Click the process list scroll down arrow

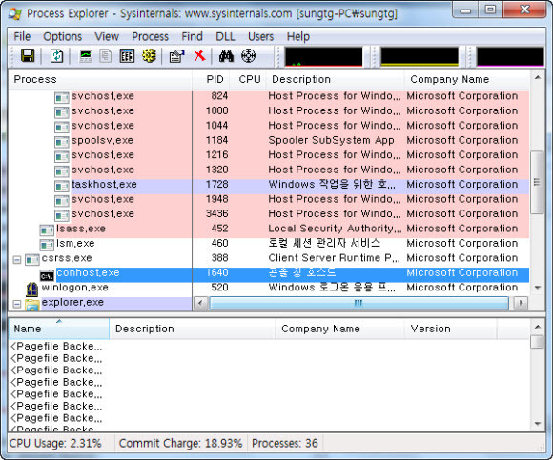point(537,288)
